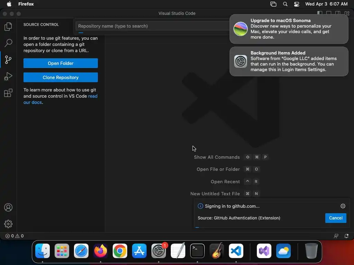Click the status bar feedback icon
The height and width of the screenshot is (265, 354).
[336, 236]
